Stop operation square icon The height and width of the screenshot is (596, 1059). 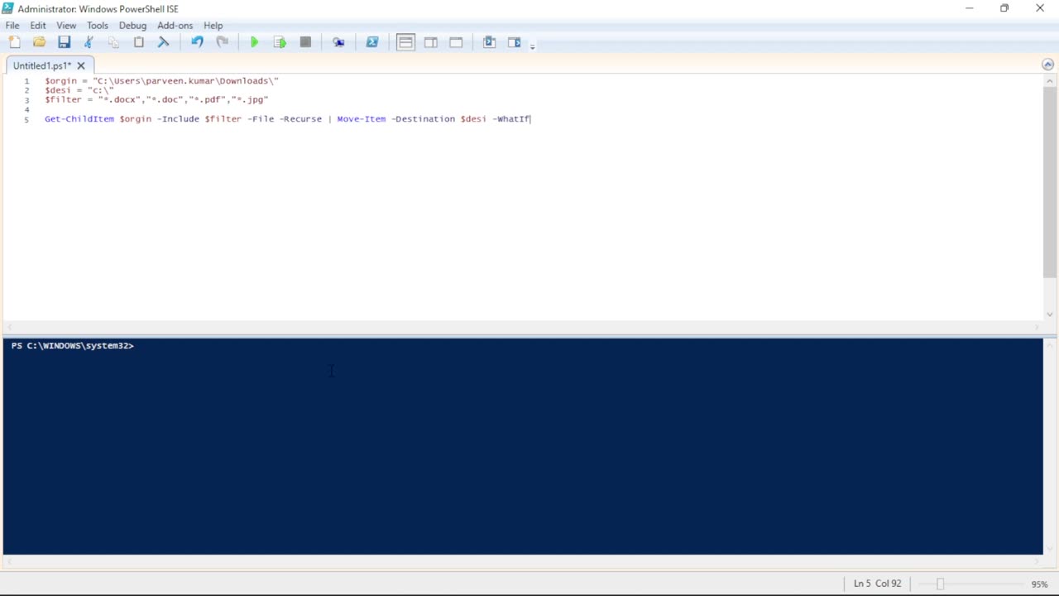tap(305, 42)
